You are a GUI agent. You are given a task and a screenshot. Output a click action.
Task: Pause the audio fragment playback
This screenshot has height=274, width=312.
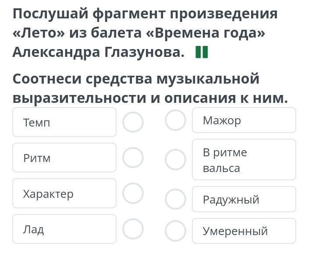(202, 52)
